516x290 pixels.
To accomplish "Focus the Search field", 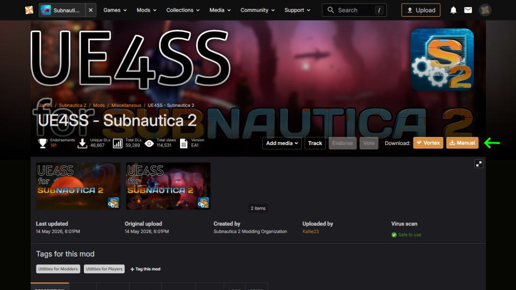I will tap(354, 10).
